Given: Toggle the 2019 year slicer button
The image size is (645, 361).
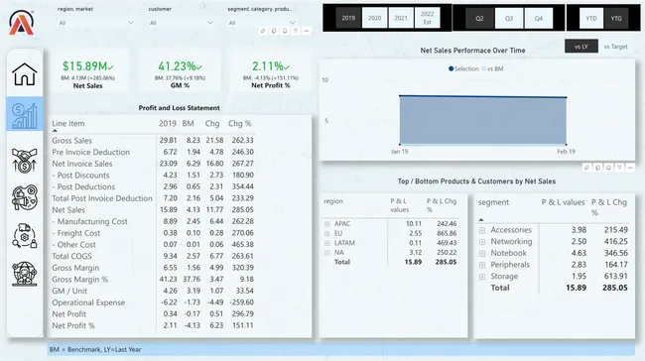Looking at the screenshot, I should 348,18.
